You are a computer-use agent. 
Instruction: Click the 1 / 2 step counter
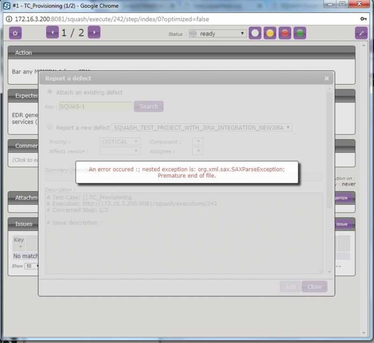coord(73,33)
